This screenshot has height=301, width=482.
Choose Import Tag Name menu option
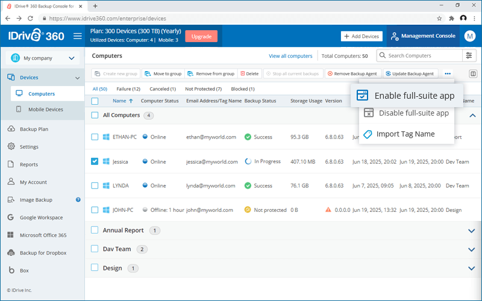click(x=406, y=134)
